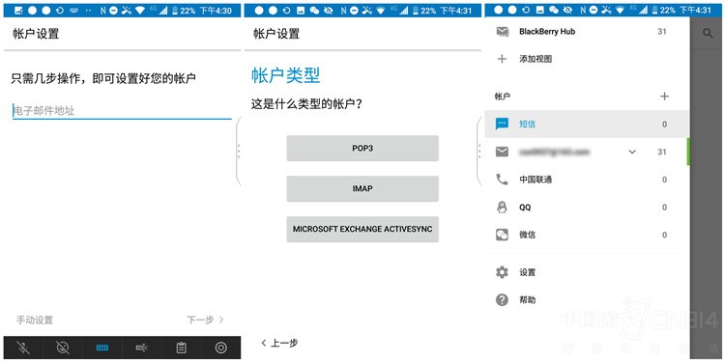Choose the POP3 account type button
Image resolution: width=725 pixels, height=362 pixels.
(362, 149)
